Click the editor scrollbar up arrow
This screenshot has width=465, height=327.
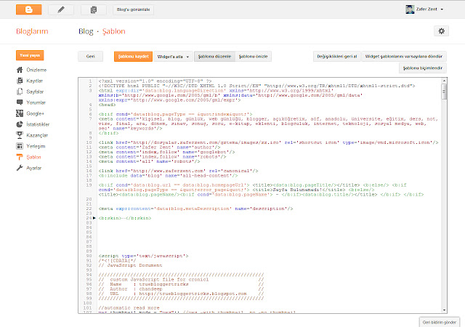tap(444, 81)
